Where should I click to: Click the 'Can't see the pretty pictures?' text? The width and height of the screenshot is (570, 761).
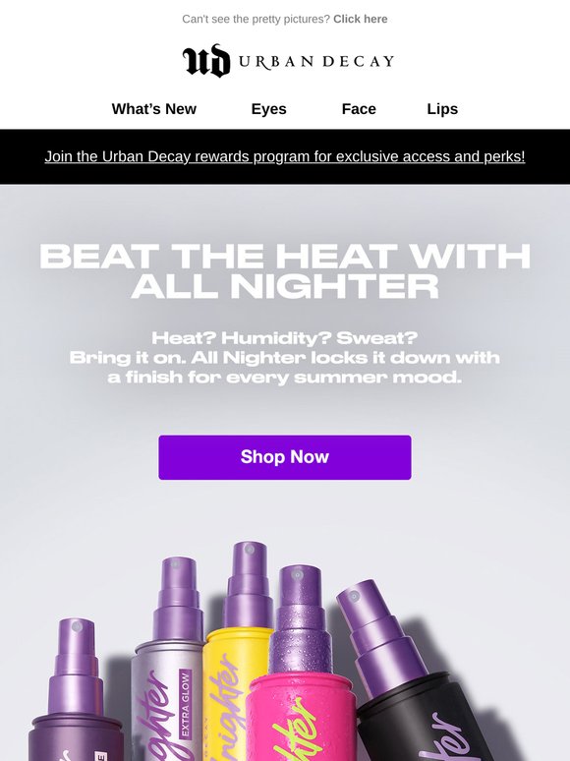pyautogui.click(x=256, y=19)
